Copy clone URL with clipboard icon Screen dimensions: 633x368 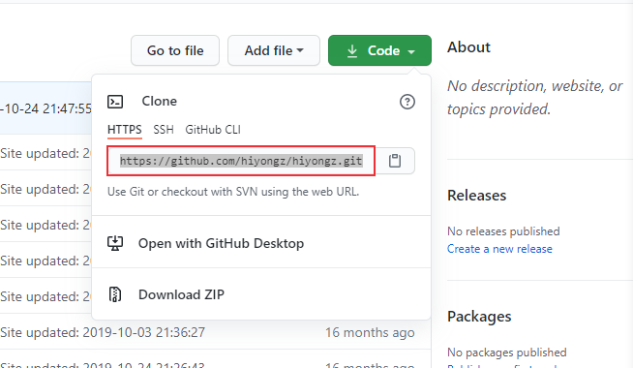coord(395,161)
